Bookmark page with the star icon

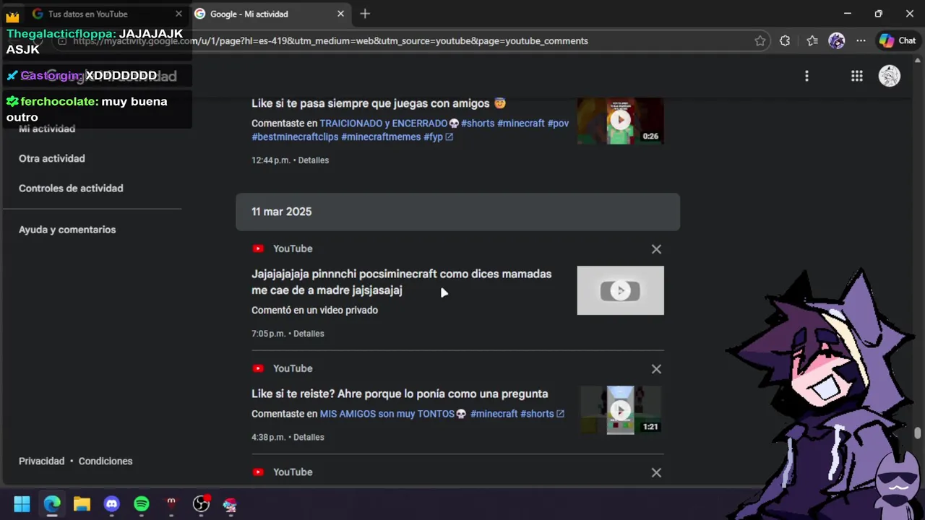tap(760, 41)
